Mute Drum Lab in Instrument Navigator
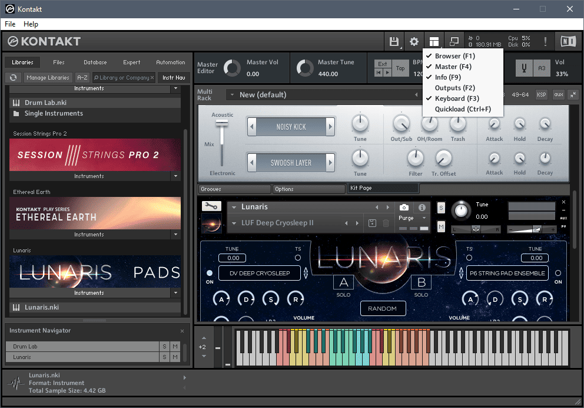This screenshot has width=584, height=408. 175,347
